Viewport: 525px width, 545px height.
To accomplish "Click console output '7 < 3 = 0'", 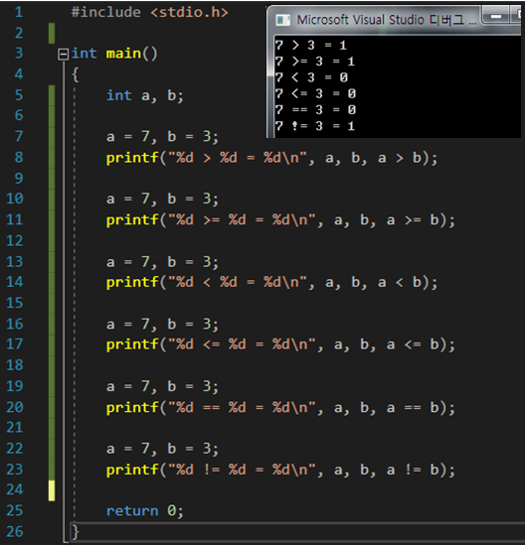I will pos(311,77).
